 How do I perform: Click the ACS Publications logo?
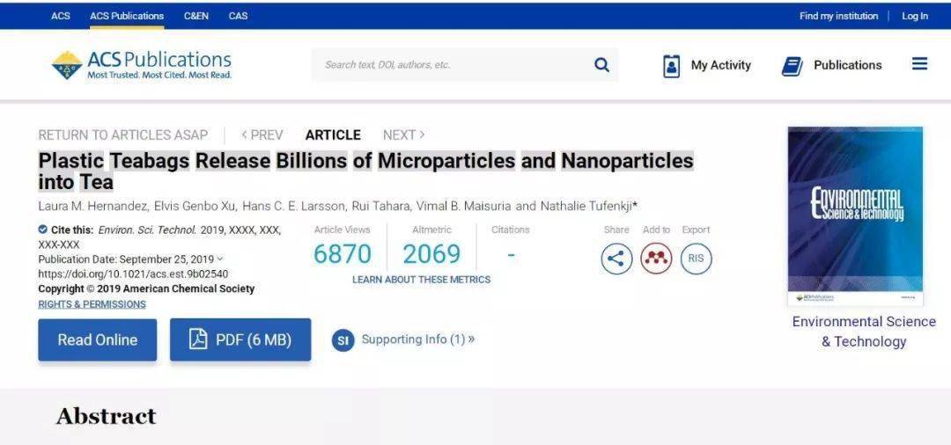(x=142, y=65)
